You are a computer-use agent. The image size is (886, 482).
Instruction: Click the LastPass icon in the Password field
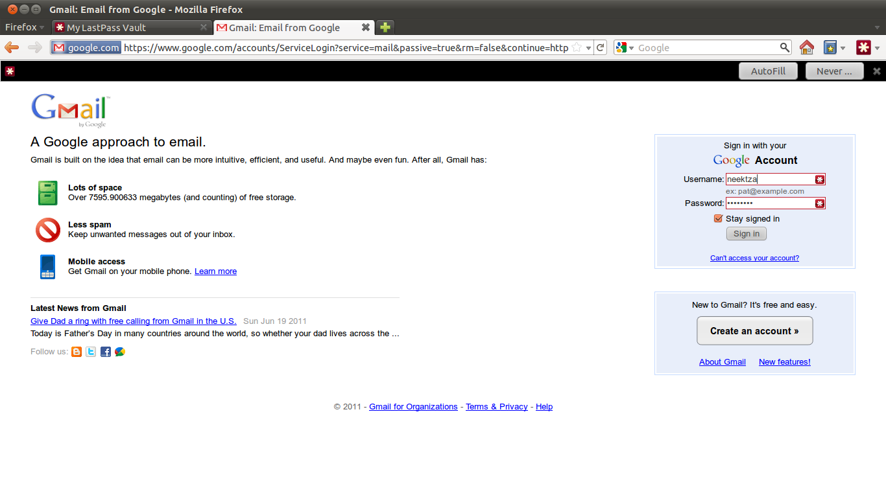pos(820,203)
